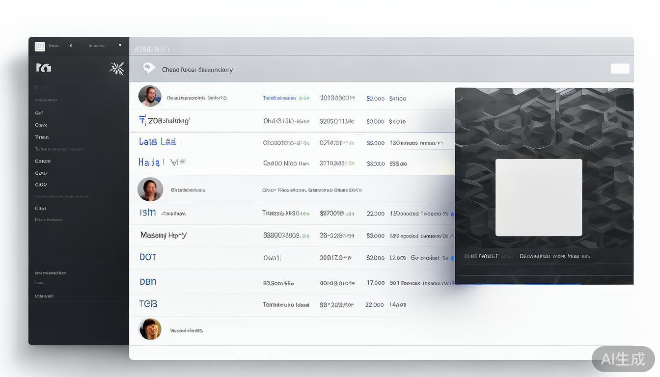Click the starburst icon in sidebar header
The width and height of the screenshot is (660, 377).
116,68
